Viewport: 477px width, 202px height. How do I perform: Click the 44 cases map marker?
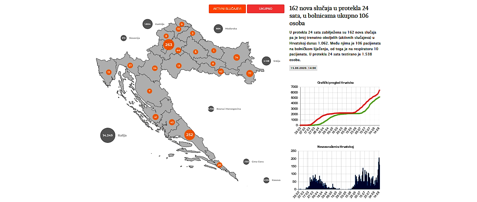click(178, 50)
